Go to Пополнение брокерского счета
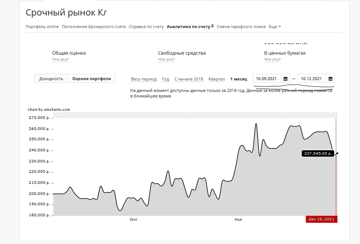360x244 pixels. (x=94, y=27)
